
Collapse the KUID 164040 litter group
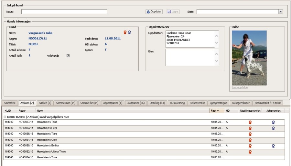tap(5, 117)
